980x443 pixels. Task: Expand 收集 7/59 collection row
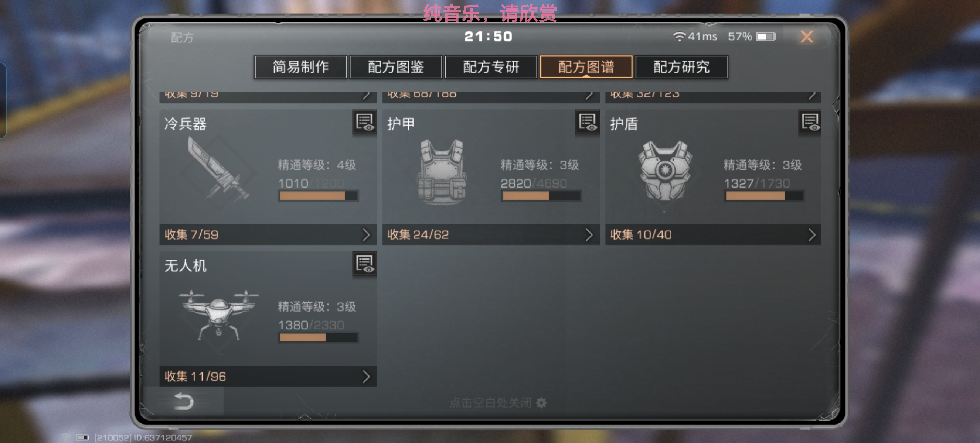[x=268, y=234]
